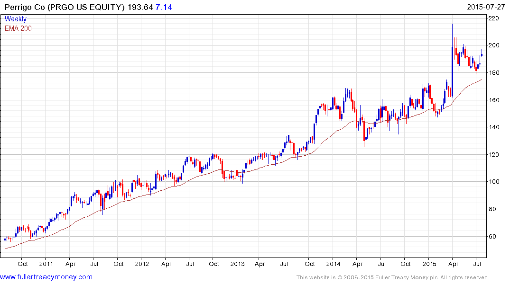Click the 160 price axis label
Image resolution: width=510 pixels, height=284 pixels.
tap(494, 100)
